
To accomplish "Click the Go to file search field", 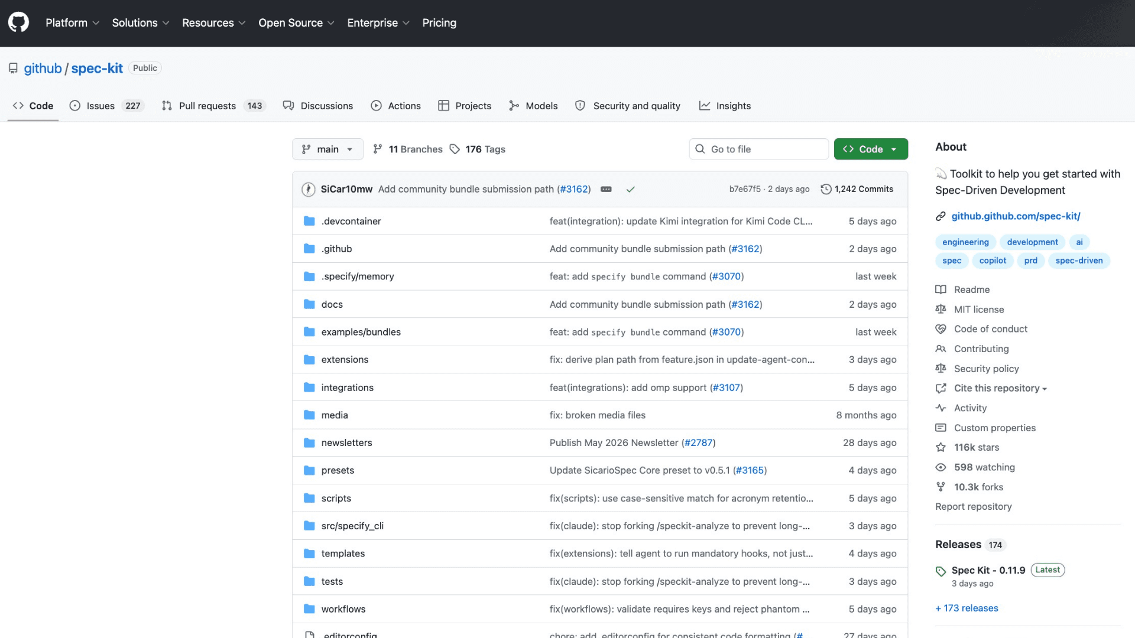I will 758,149.
